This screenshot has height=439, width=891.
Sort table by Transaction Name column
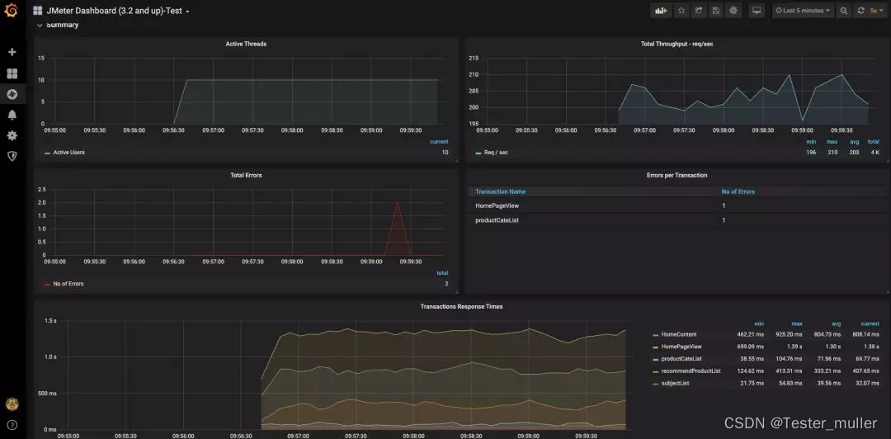tap(500, 191)
